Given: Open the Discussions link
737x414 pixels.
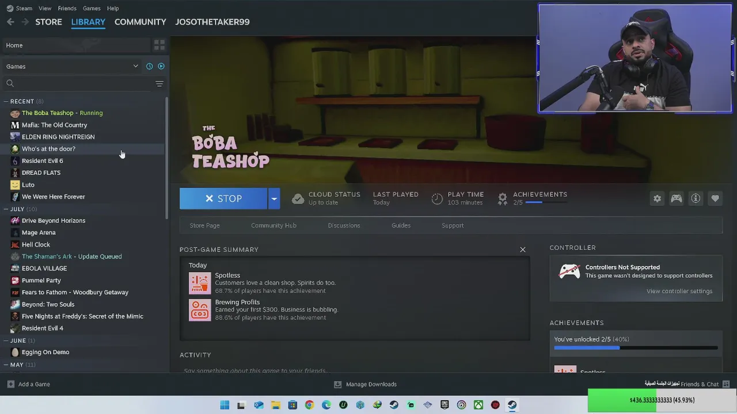Looking at the screenshot, I should tap(344, 225).
